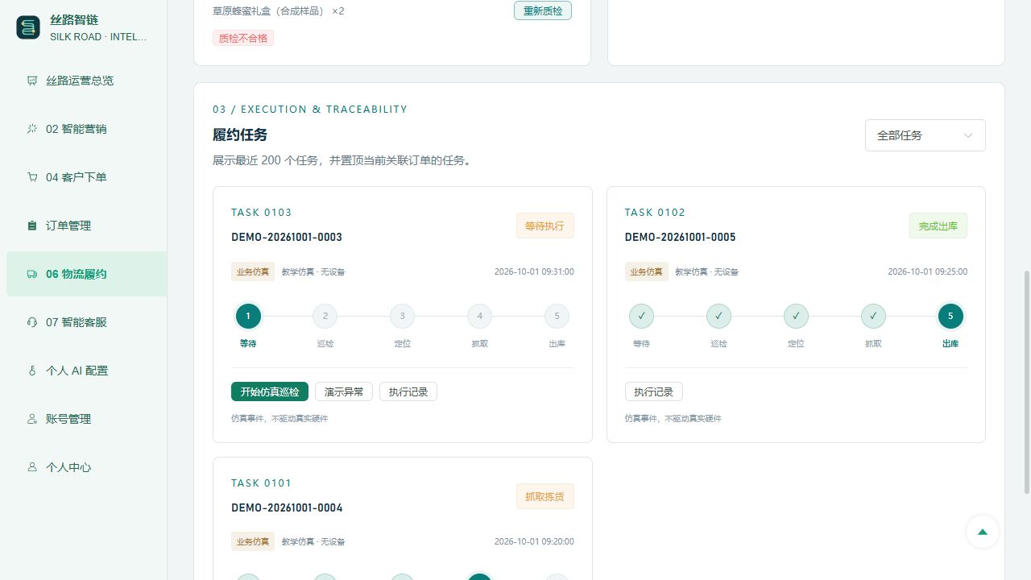
Task: Click step 5 出库 circle in TASK 0102
Action: click(x=950, y=316)
